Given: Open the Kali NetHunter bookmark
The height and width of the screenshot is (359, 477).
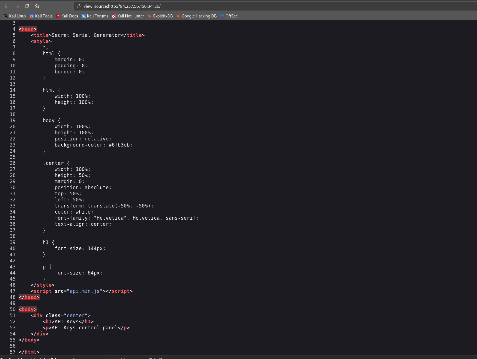Looking at the screenshot, I should (x=128, y=16).
